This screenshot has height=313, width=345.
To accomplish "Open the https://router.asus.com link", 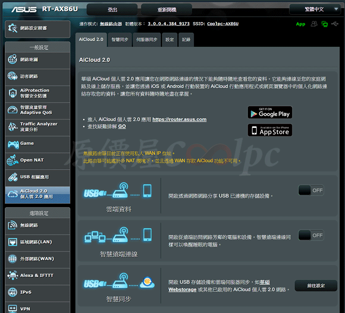I will (179, 119).
